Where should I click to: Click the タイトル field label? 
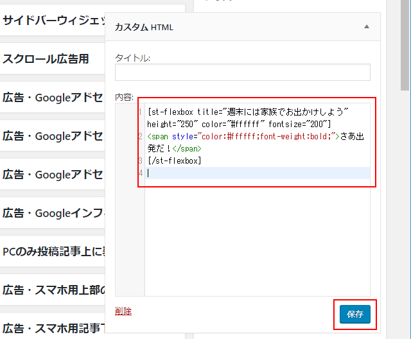[132, 58]
